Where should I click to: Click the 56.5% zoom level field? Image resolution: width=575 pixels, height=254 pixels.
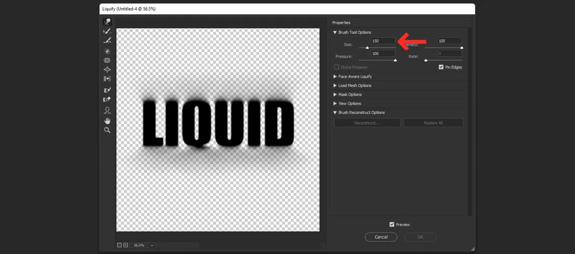139,245
